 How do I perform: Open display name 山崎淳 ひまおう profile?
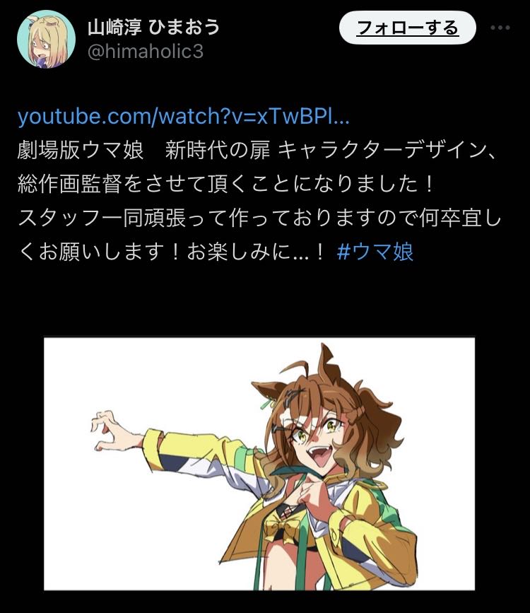153,28
